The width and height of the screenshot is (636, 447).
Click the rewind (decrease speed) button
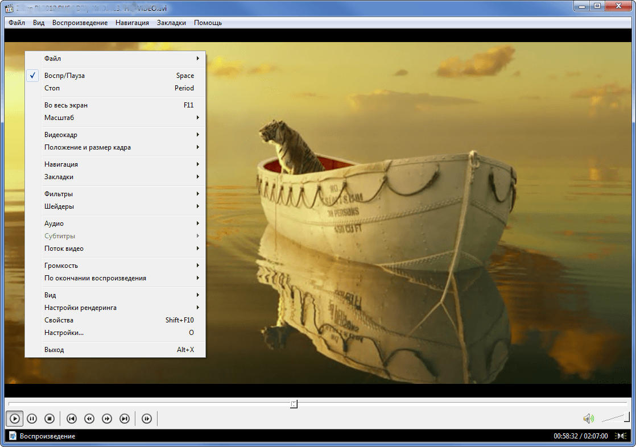pos(89,418)
